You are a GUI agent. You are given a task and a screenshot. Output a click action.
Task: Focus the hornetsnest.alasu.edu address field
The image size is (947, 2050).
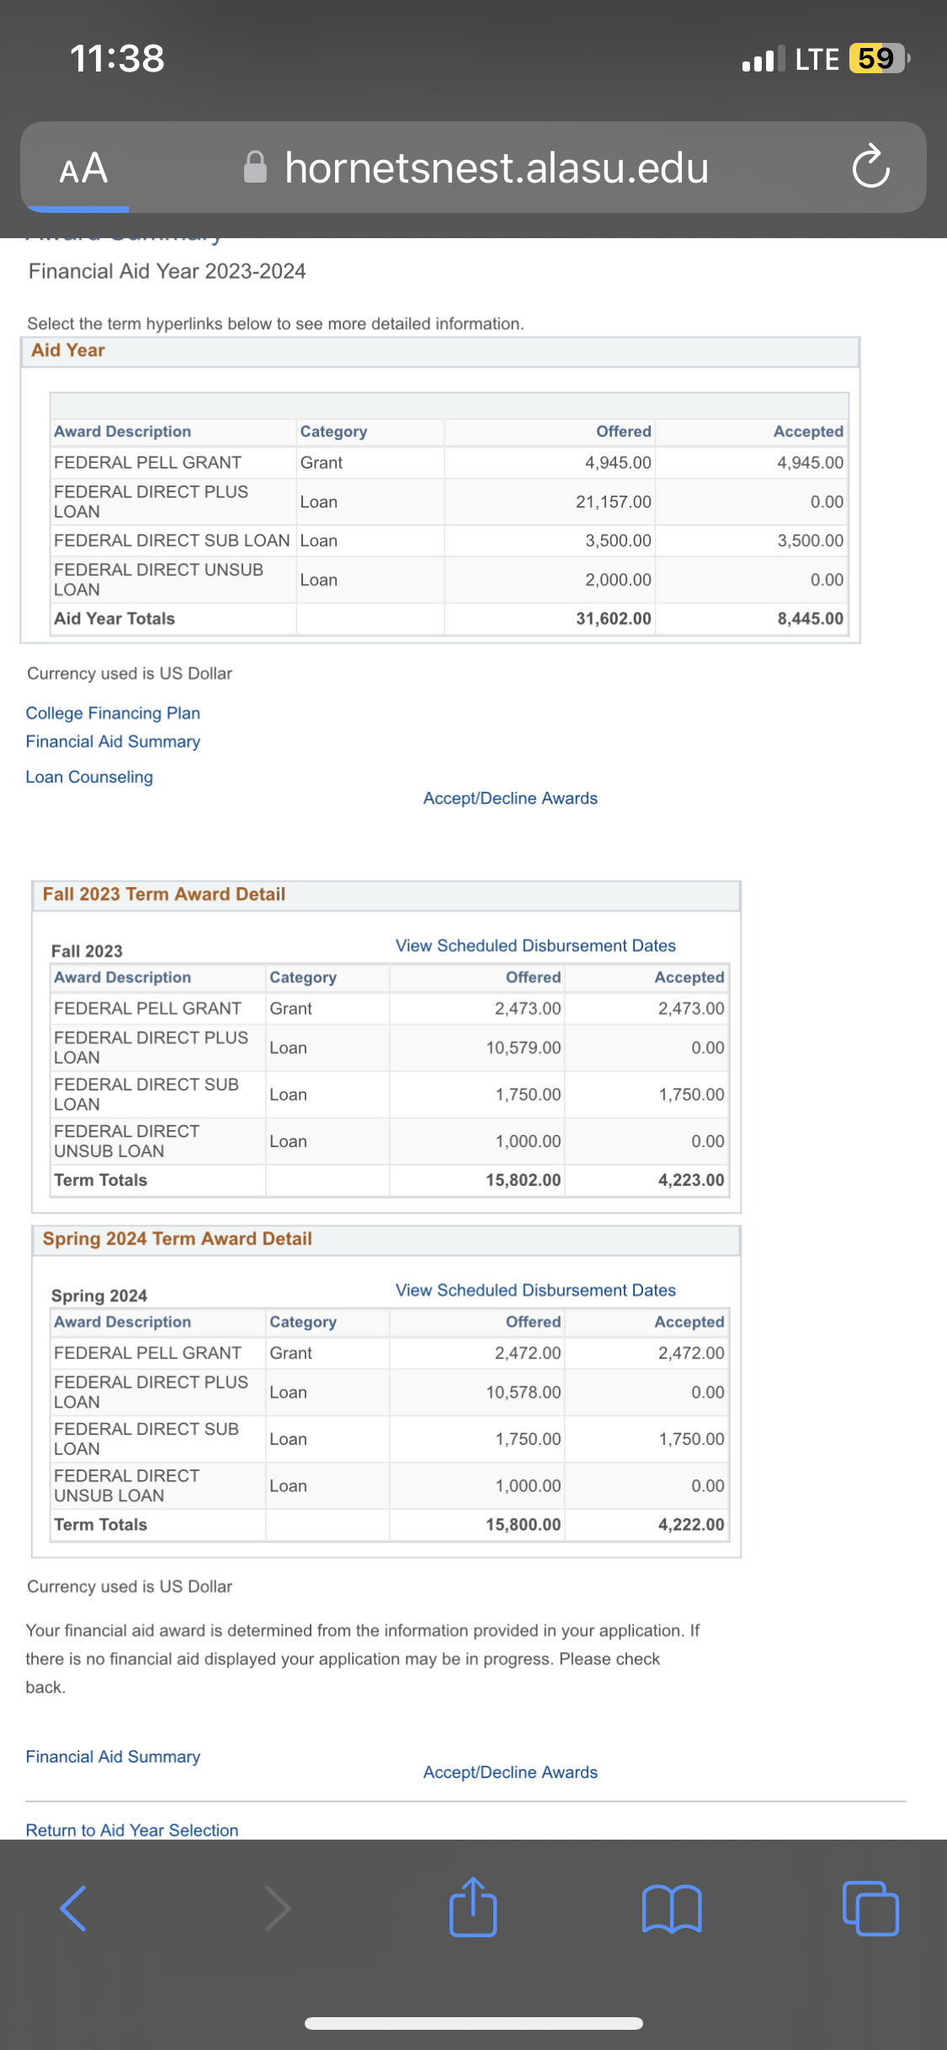pyautogui.click(x=473, y=167)
